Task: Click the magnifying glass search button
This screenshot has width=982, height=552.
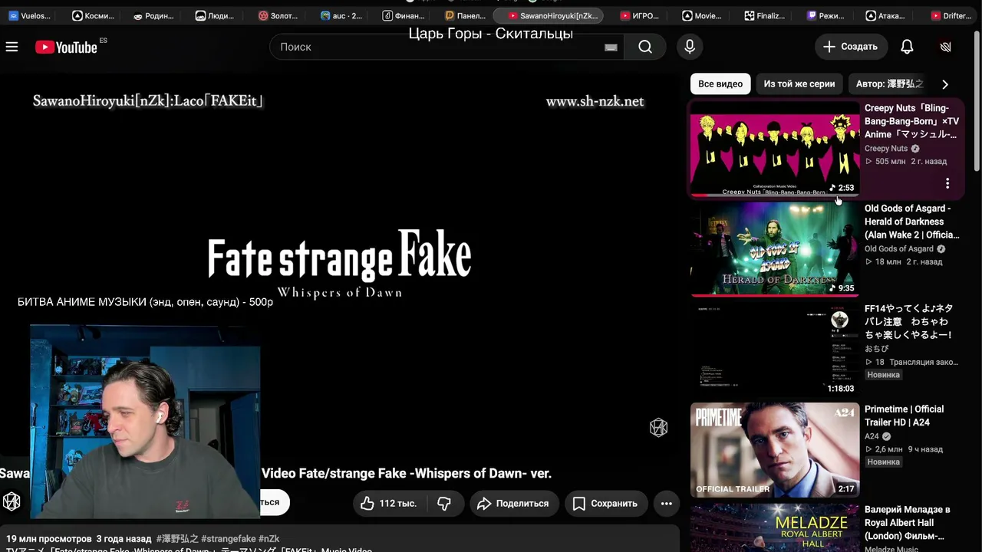Action: [645, 47]
